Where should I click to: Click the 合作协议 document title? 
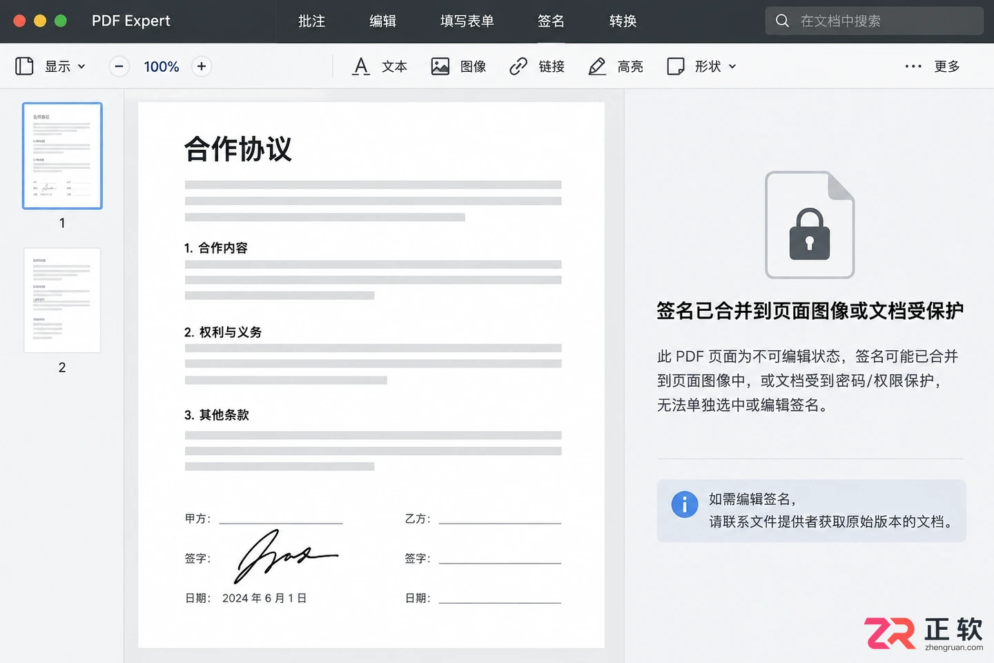tap(238, 149)
